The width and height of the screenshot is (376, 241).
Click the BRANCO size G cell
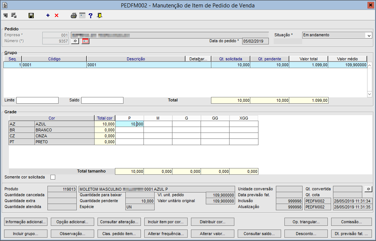[186, 130]
